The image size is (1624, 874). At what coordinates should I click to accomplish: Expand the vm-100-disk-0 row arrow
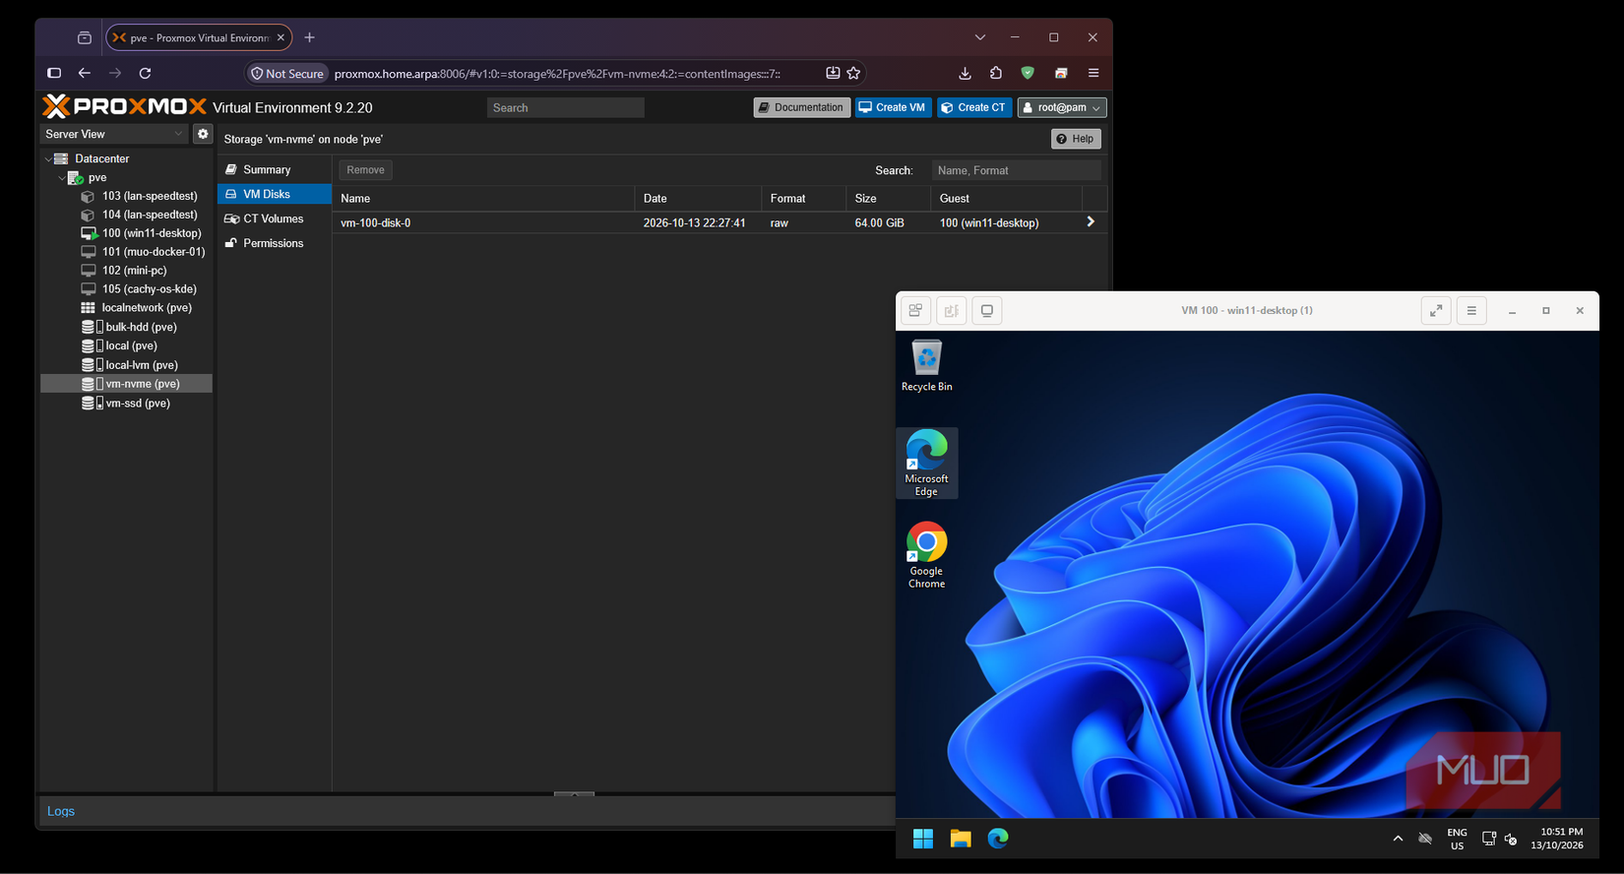pos(1091,222)
